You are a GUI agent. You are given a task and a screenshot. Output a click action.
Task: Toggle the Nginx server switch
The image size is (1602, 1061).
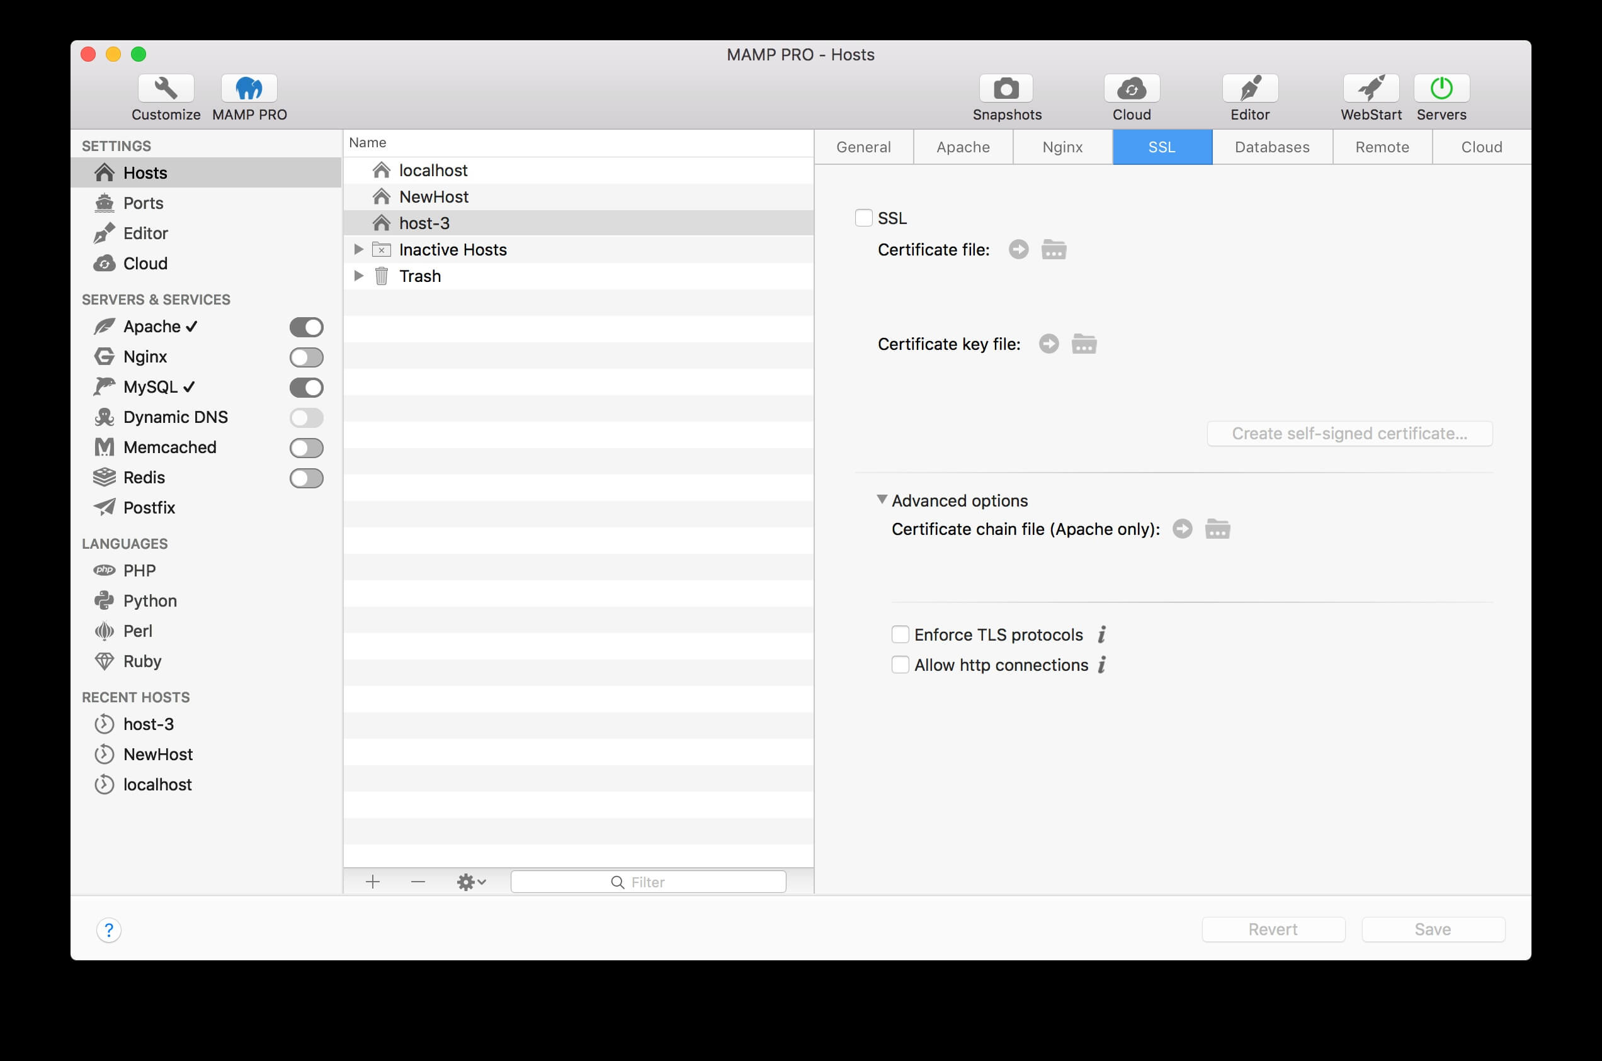click(307, 357)
